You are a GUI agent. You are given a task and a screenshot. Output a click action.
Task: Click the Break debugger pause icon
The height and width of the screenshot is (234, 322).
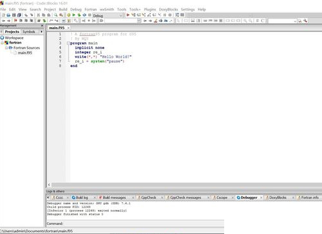(x=165, y=15)
